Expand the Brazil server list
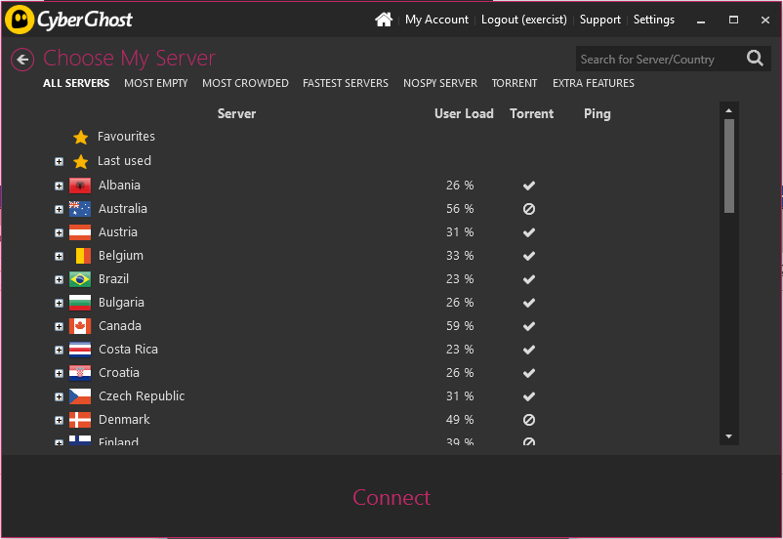Image resolution: width=783 pixels, height=539 pixels. [59, 280]
